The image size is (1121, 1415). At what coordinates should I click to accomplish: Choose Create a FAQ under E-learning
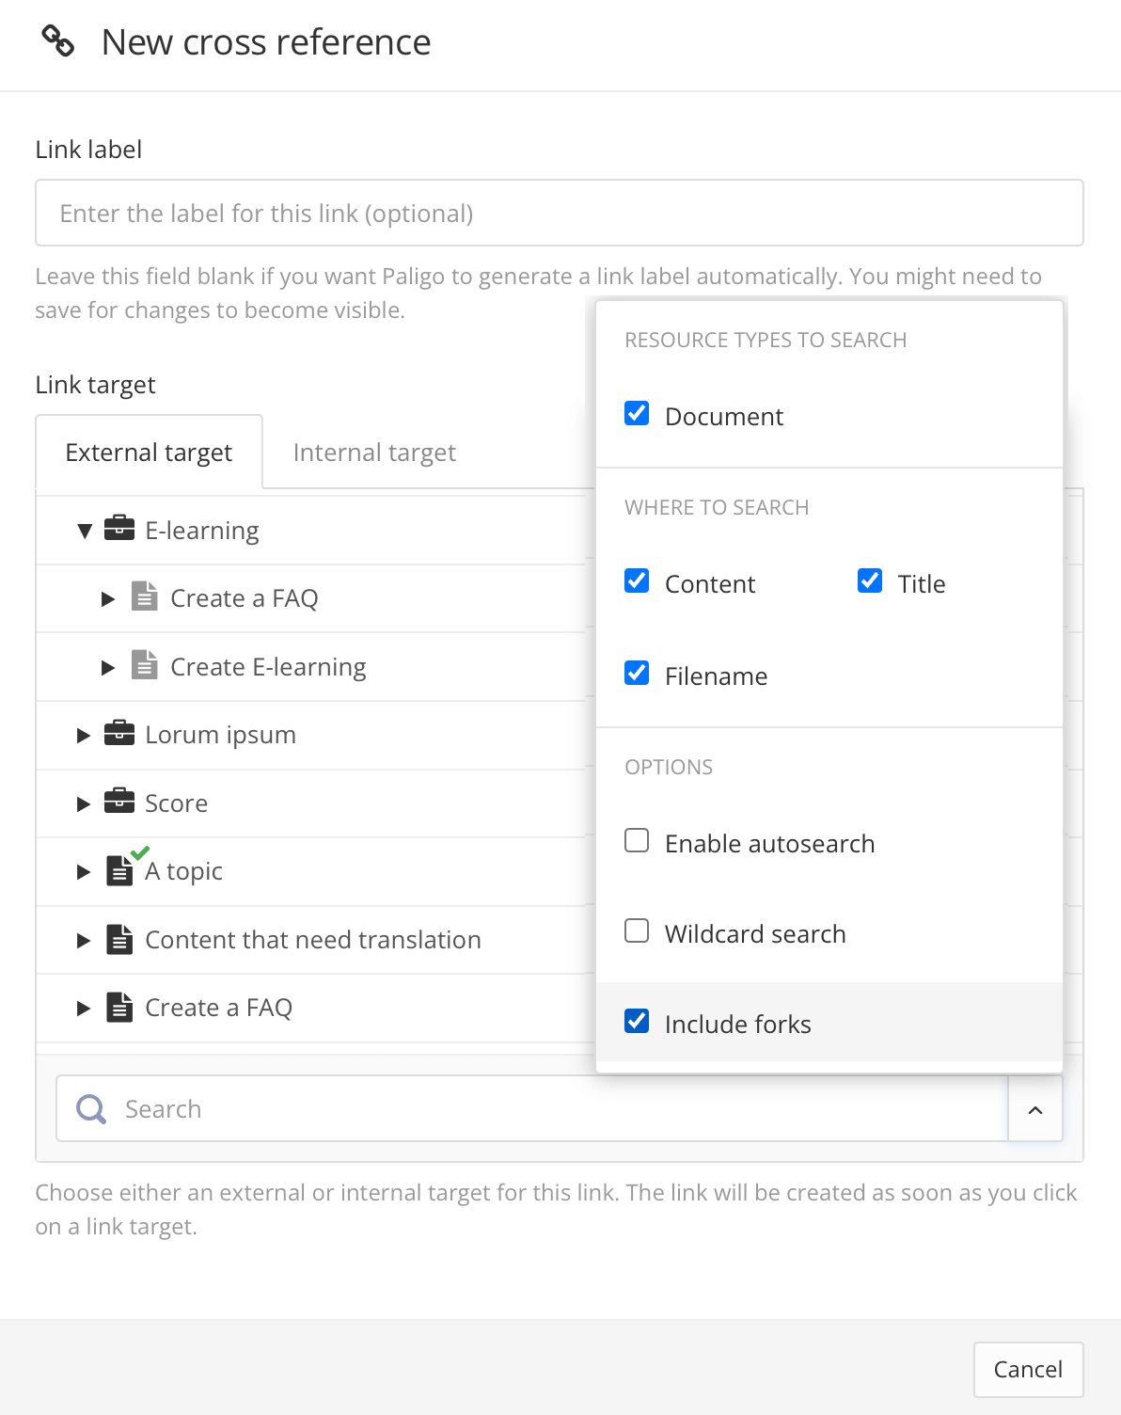244,598
